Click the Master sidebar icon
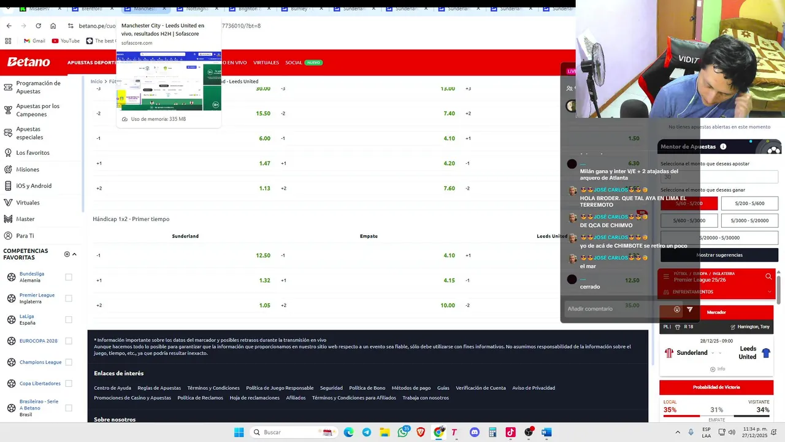The height and width of the screenshot is (442, 785). point(9,219)
